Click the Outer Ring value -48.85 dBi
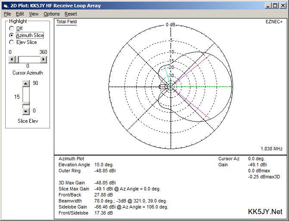Viewport: 289px width, 221px height. tap(105, 171)
